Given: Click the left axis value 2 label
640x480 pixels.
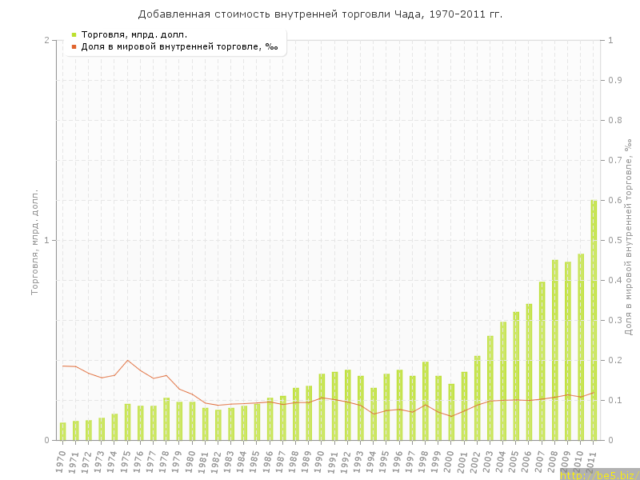Looking at the screenshot, I should [46, 40].
